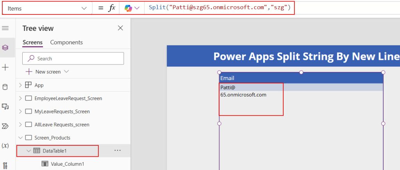
Task: Click the top-left selection handle of DataTable
Action: pos(219,72)
